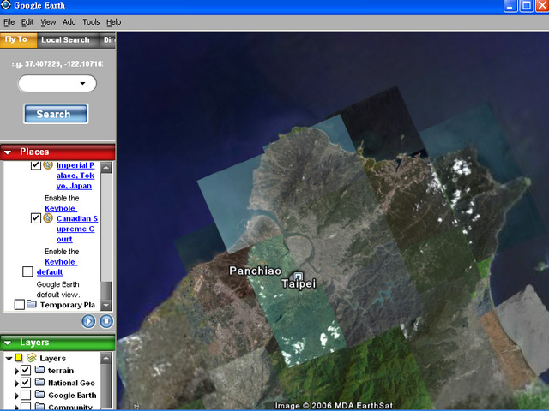The width and height of the screenshot is (549, 411).
Task: Check the Google Earth layer checkbox
Action: pos(26,395)
